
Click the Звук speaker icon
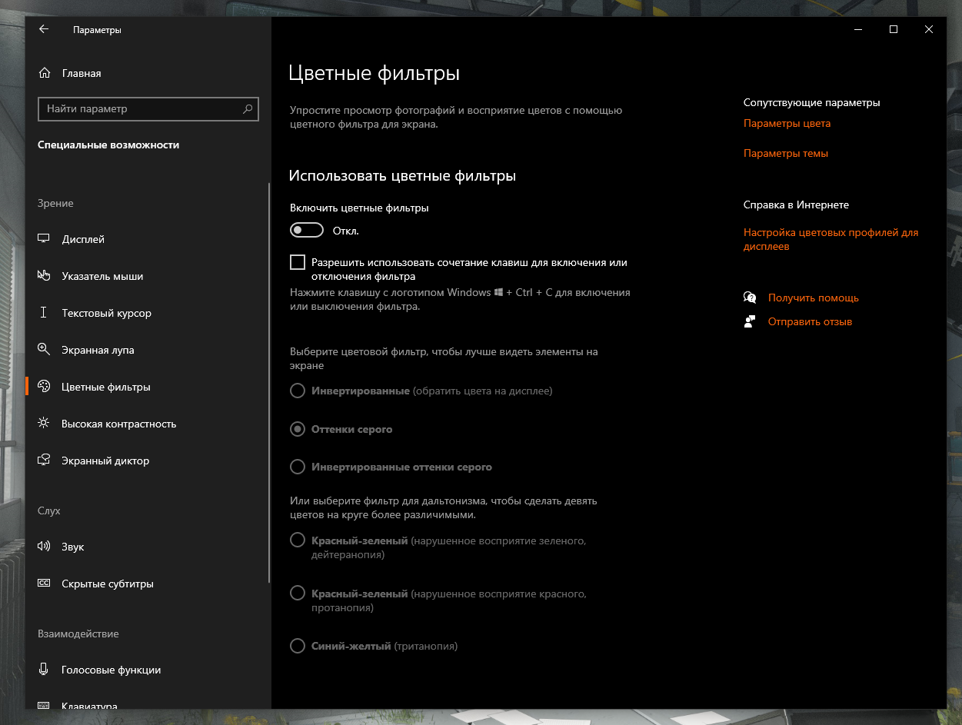(44, 547)
